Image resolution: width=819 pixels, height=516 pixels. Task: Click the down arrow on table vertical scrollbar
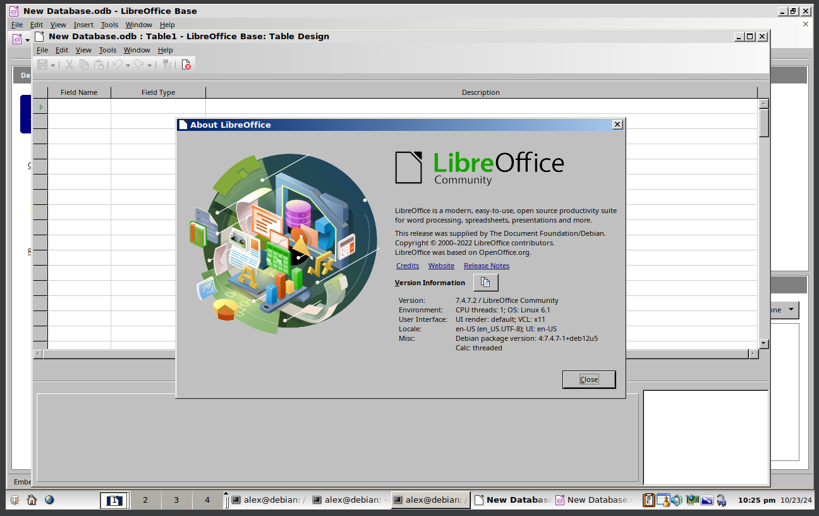point(764,343)
